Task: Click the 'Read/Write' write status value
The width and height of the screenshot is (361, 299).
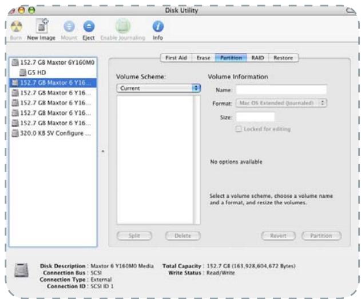Action: click(x=221, y=273)
